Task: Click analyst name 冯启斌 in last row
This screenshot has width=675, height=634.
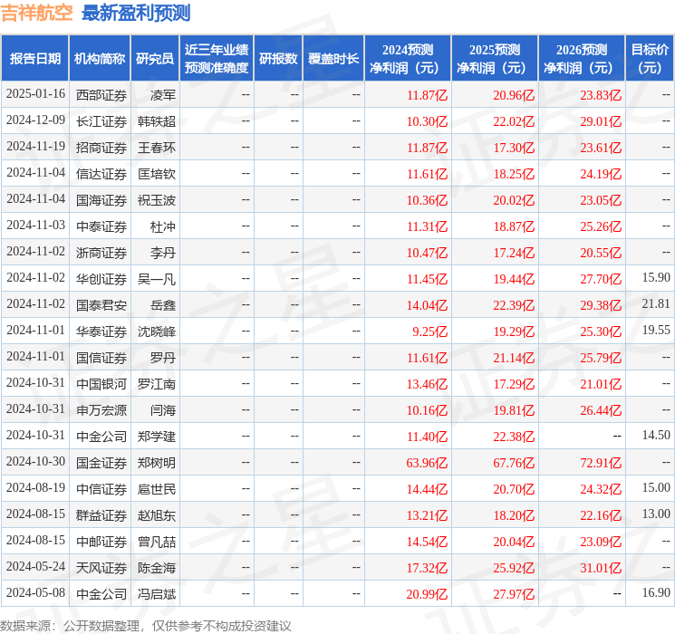Action: (157, 593)
